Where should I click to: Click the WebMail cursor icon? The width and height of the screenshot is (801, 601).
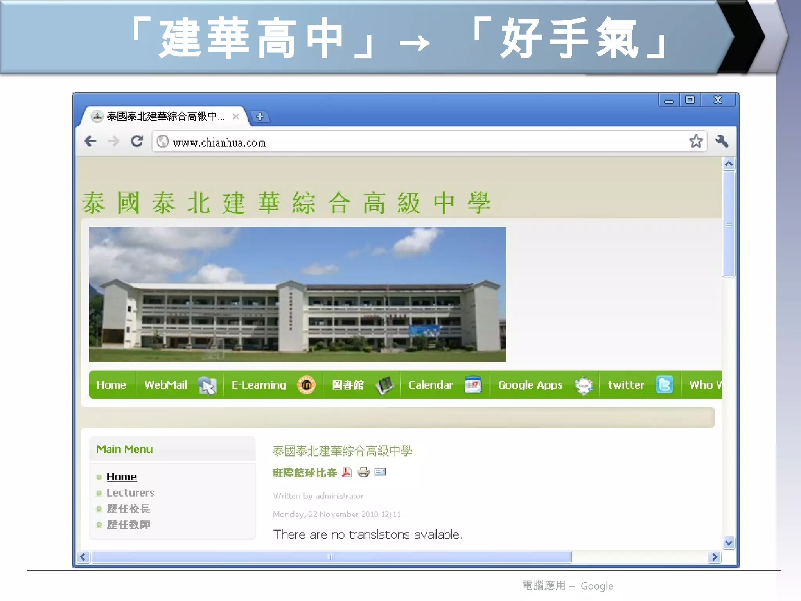[207, 385]
